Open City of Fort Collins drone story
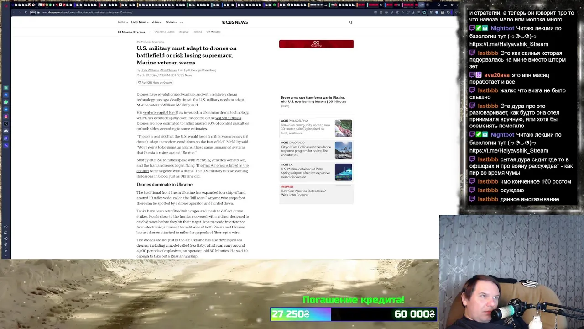The width and height of the screenshot is (584, 329). [306, 151]
